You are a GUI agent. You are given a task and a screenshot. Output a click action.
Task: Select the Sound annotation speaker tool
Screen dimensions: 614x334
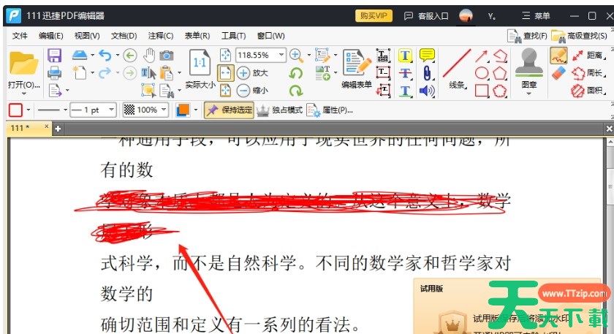coord(427,91)
